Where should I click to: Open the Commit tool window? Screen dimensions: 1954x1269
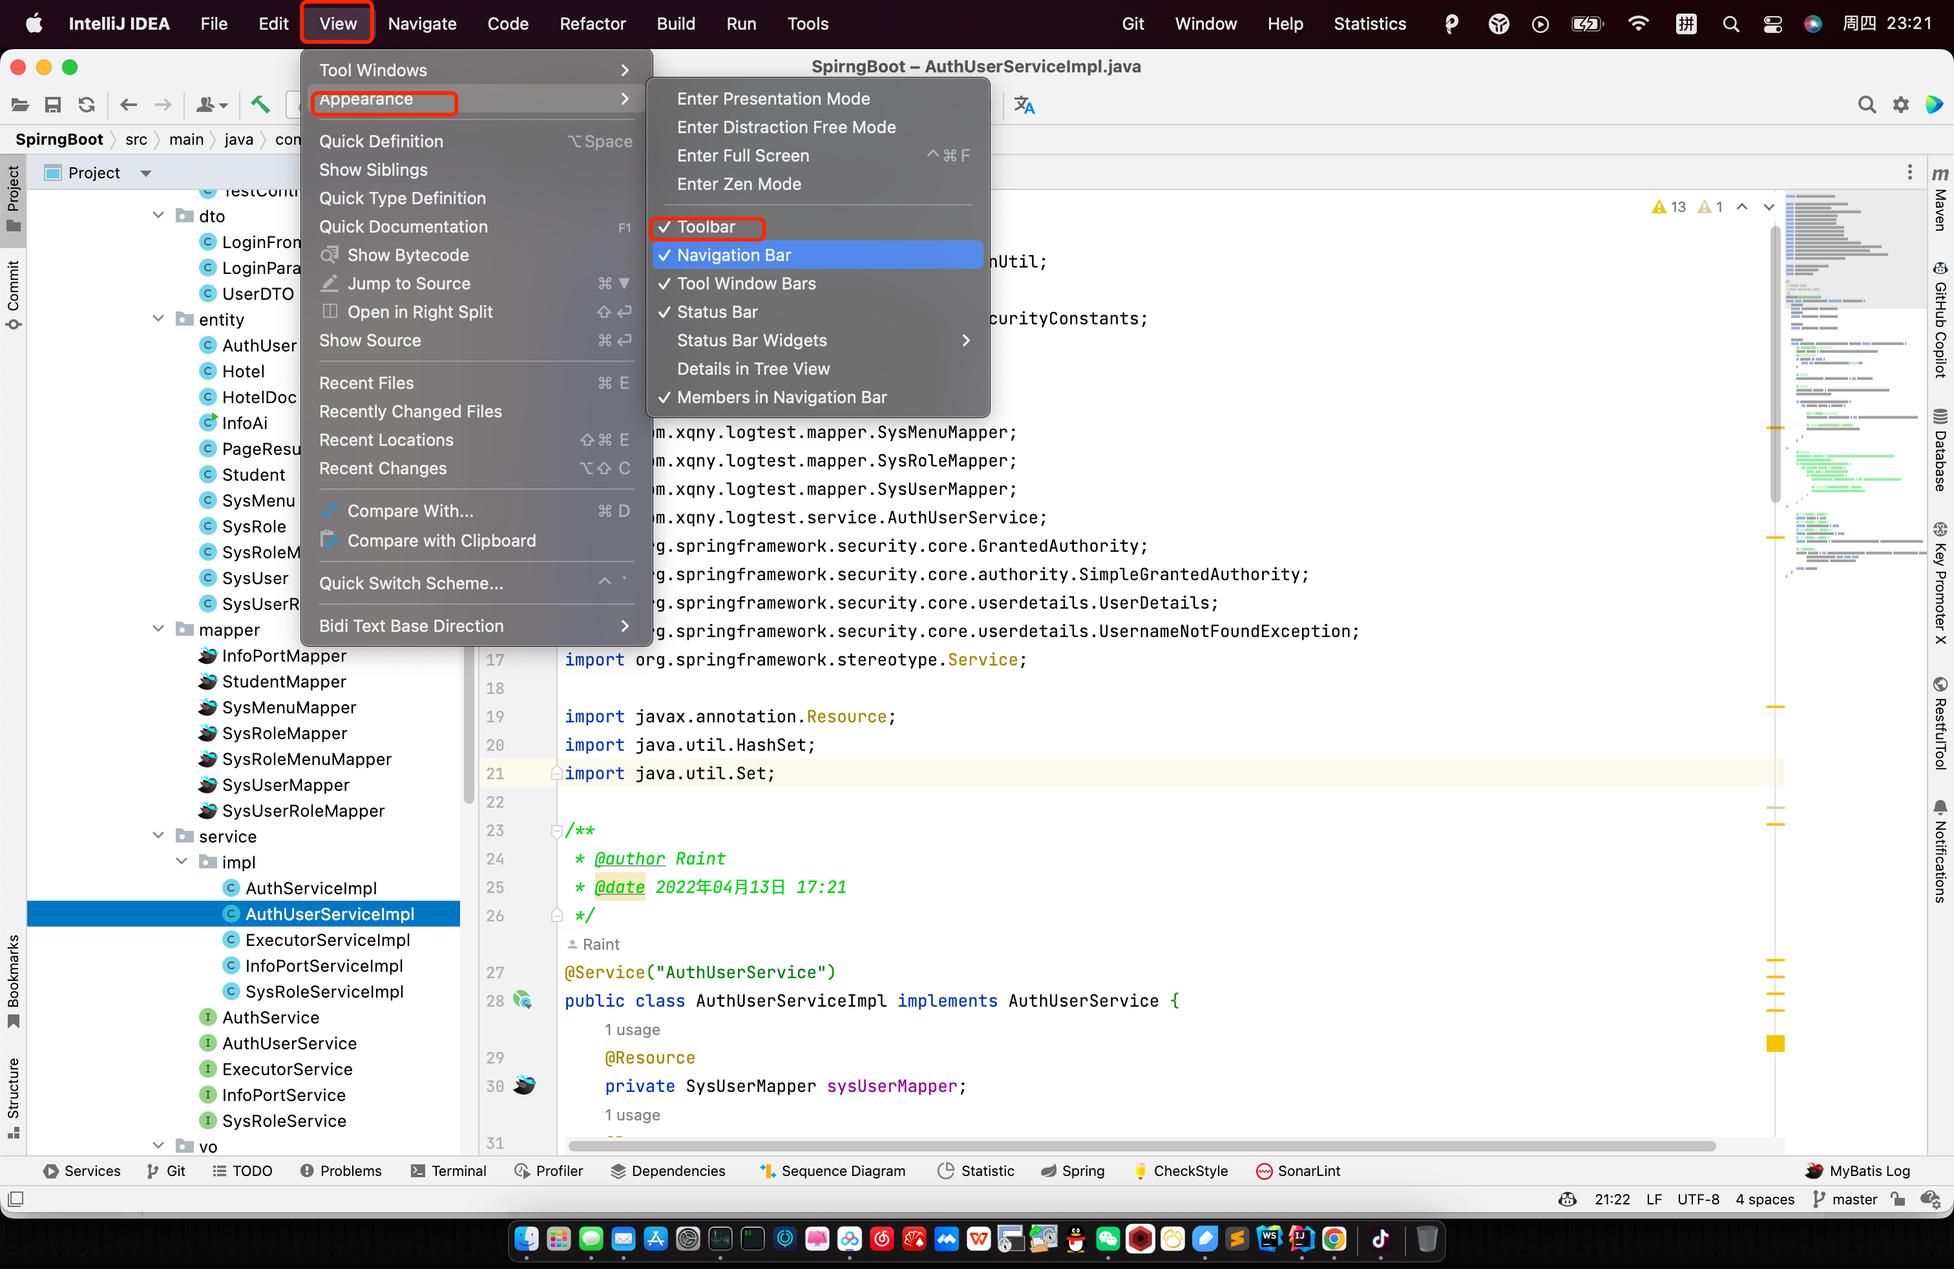coord(13,295)
